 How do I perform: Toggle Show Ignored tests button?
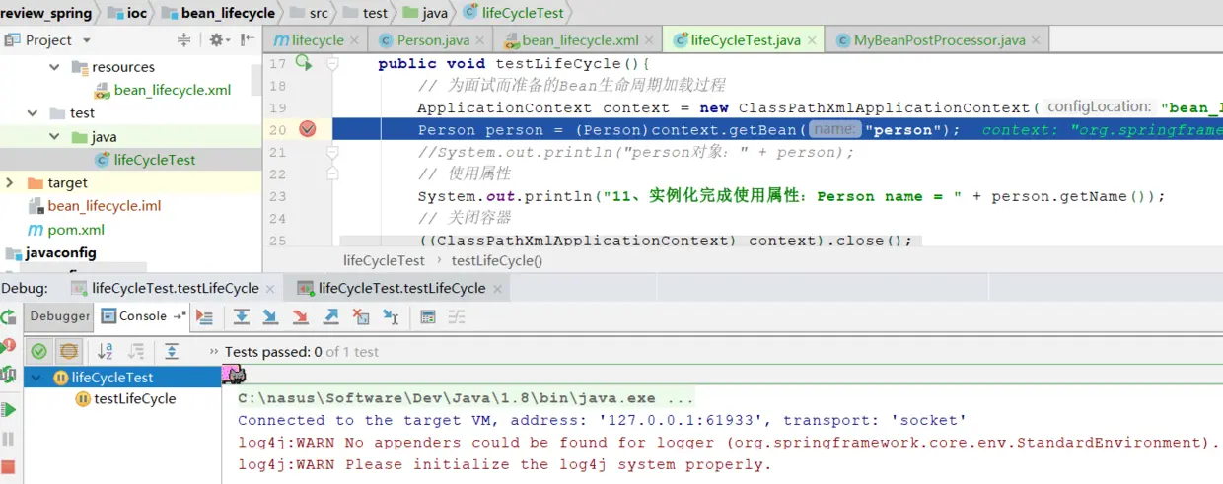point(69,351)
